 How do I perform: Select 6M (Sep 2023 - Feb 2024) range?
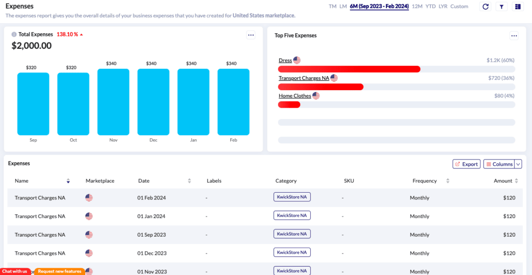coord(379,6)
